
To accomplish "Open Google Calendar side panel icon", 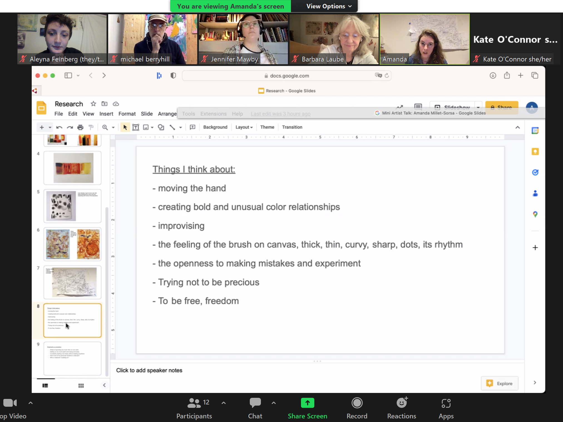I will click(535, 131).
